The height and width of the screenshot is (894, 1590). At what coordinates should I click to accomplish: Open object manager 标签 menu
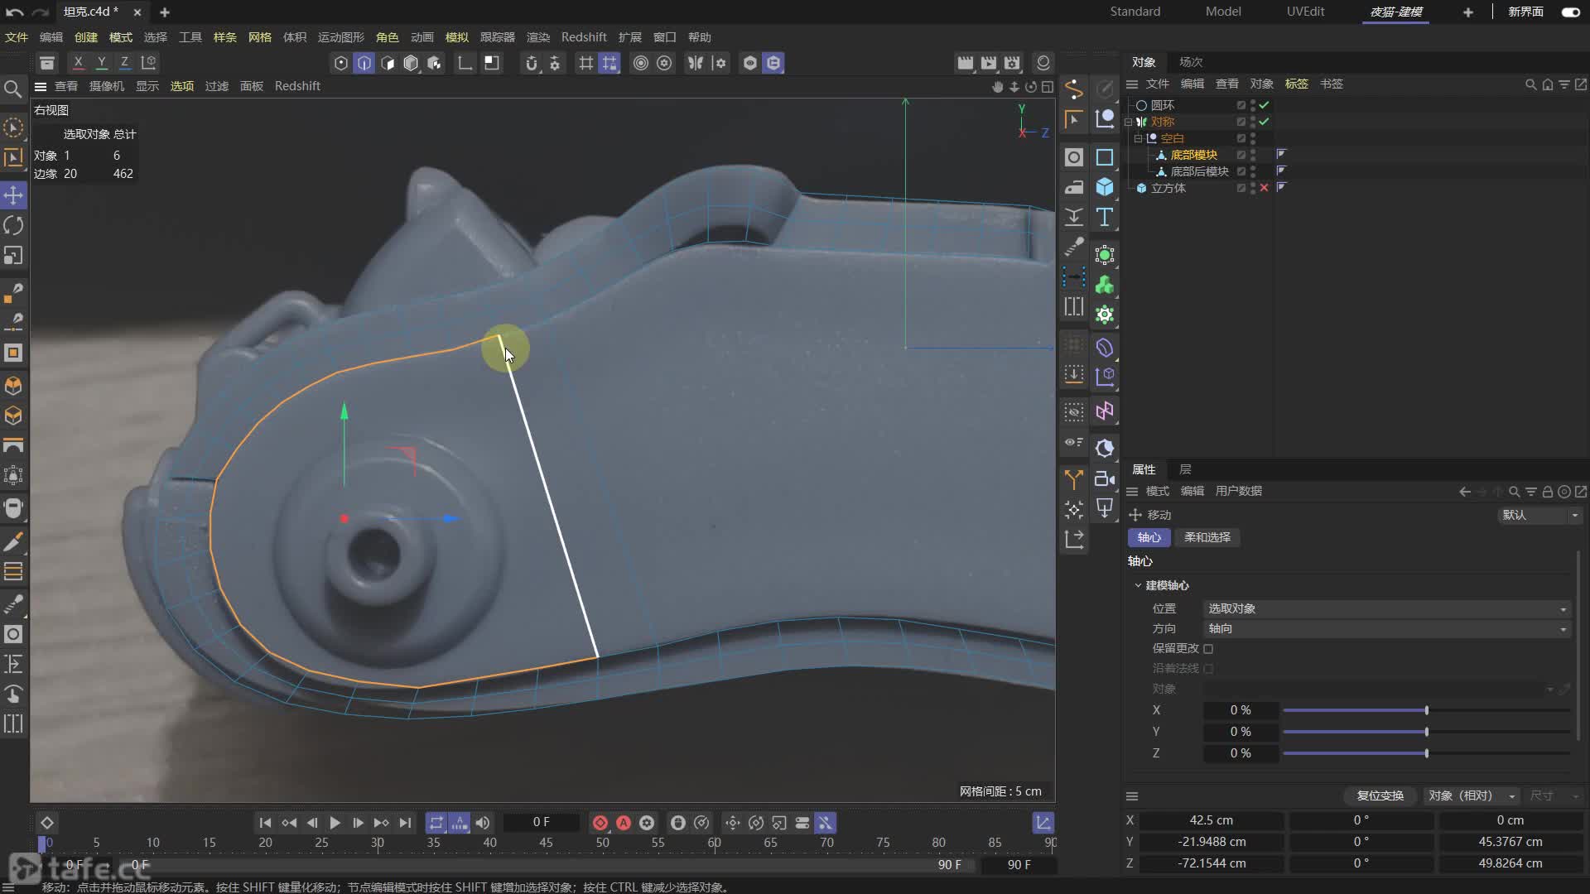pos(1297,84)
